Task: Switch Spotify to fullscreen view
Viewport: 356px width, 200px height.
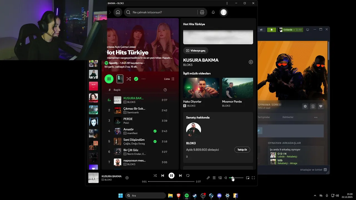Action: click(x=253, y=178)
